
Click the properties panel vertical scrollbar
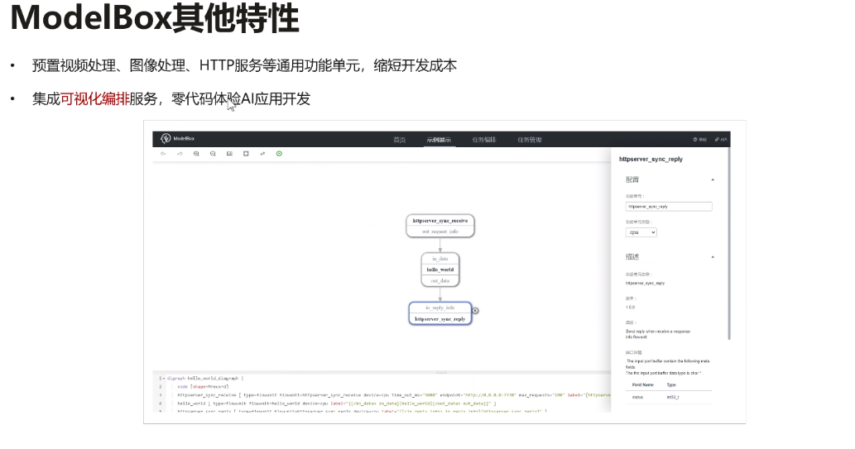[729, 242]
